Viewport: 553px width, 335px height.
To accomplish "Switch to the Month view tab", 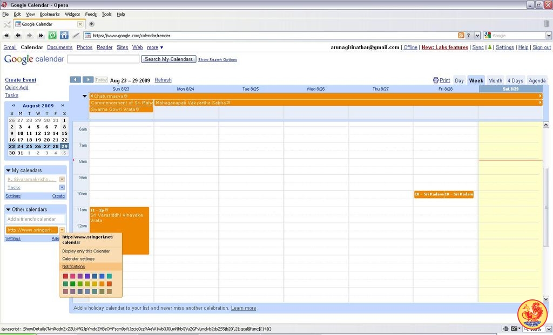I will [495, 80].
